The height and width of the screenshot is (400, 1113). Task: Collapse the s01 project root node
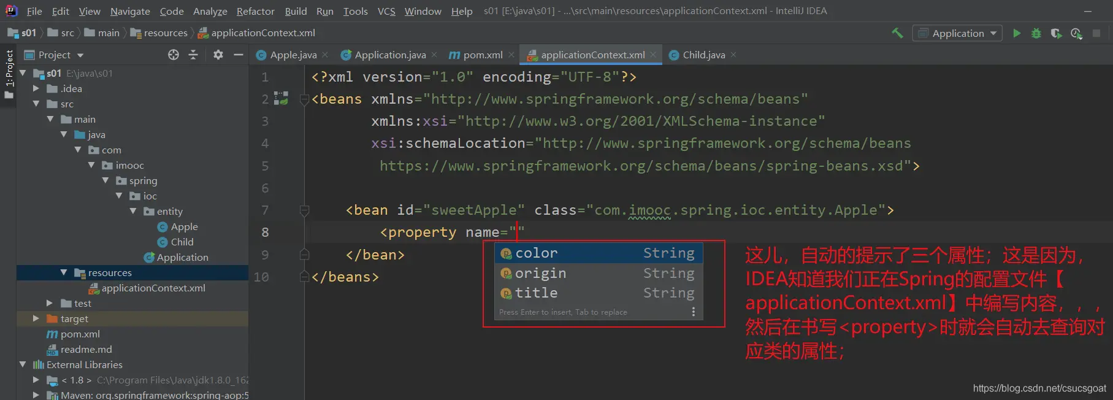pos(23,73)
